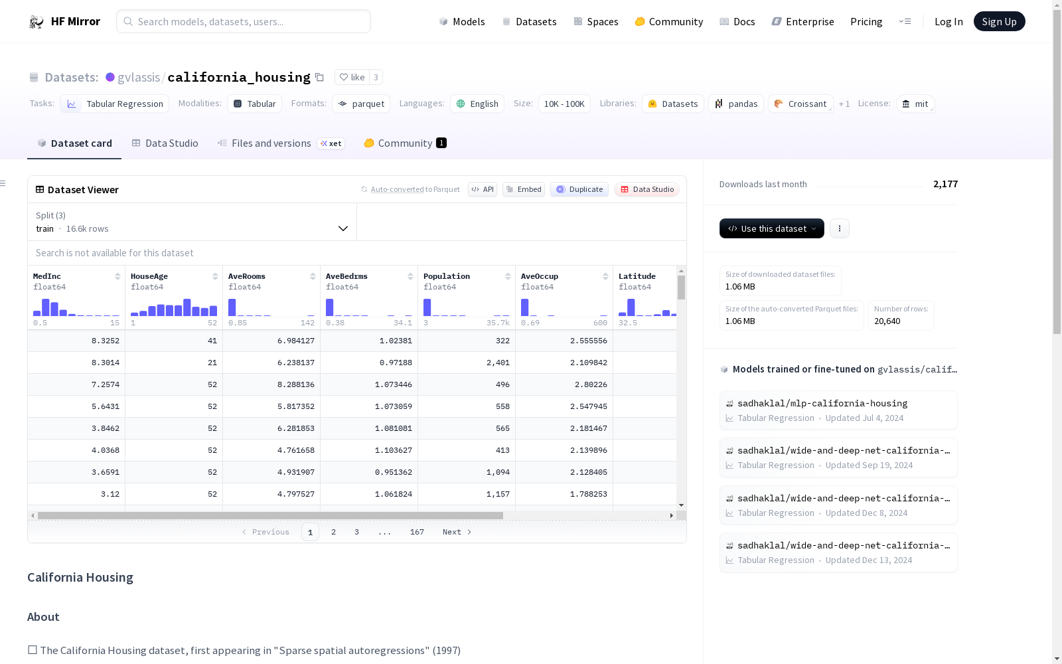Go to Spaces in top navigation

pos(596,22)
